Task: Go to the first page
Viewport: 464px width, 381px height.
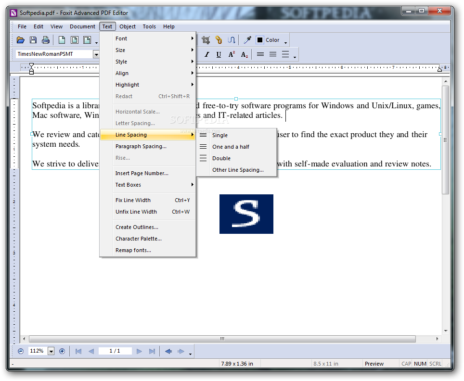Action: (78, 351)
